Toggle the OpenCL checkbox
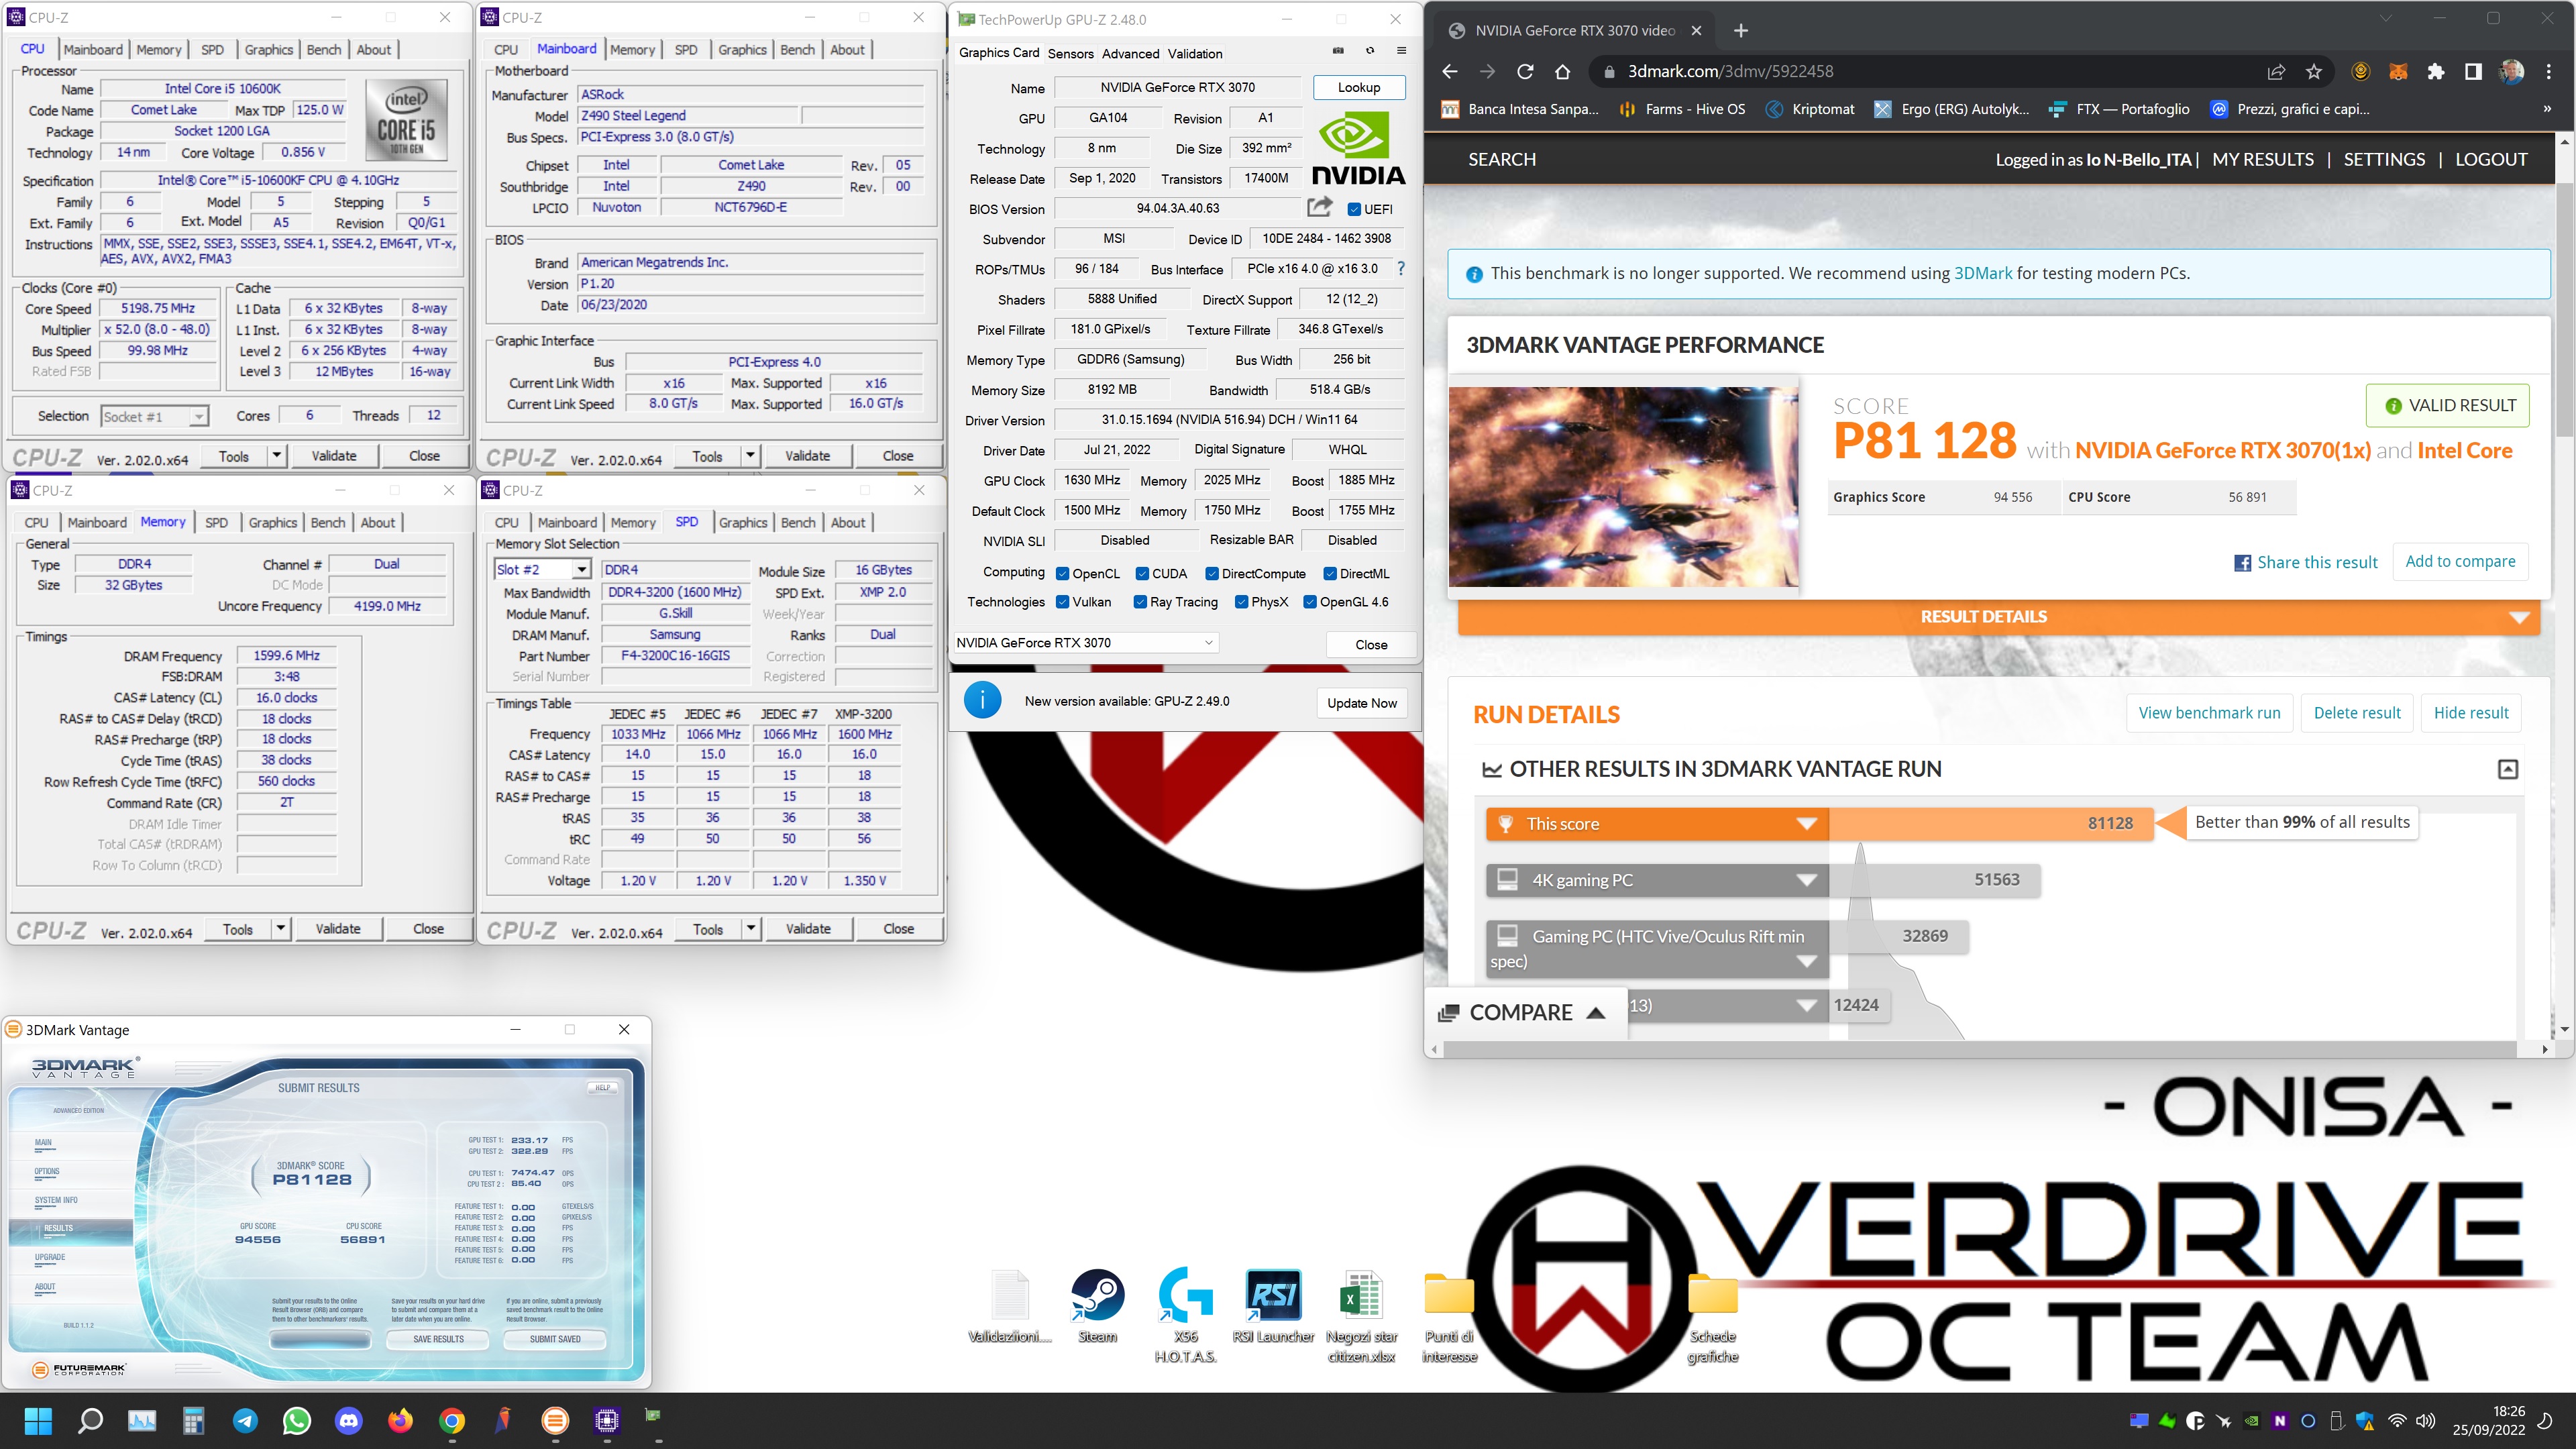 [x=1063, y=573]
